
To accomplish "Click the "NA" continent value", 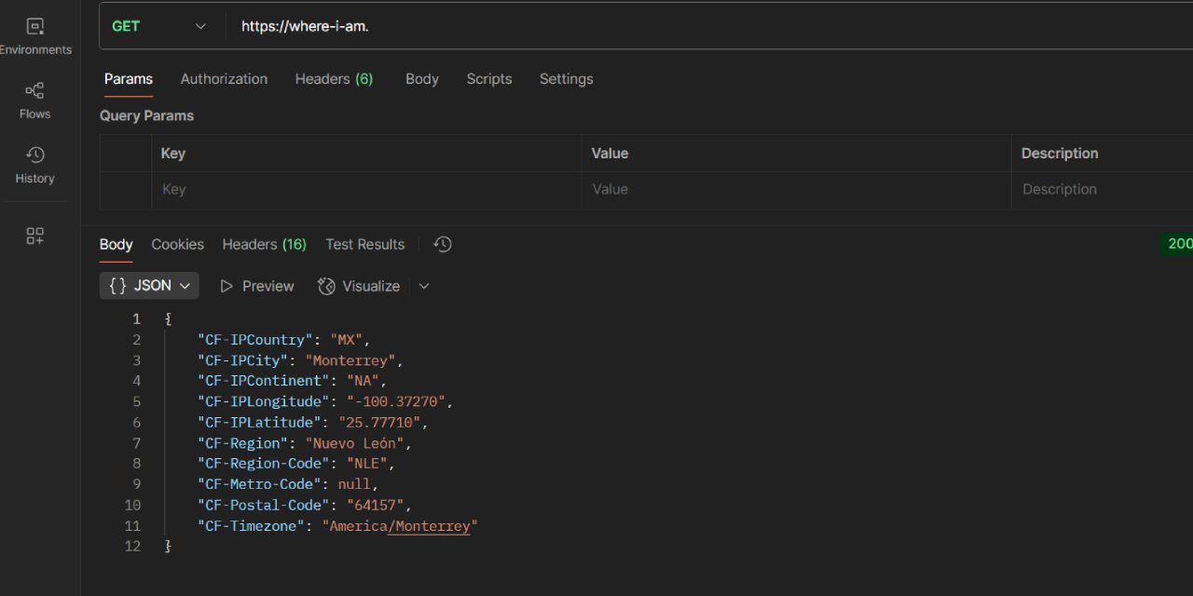I will [x=363, y=381].
